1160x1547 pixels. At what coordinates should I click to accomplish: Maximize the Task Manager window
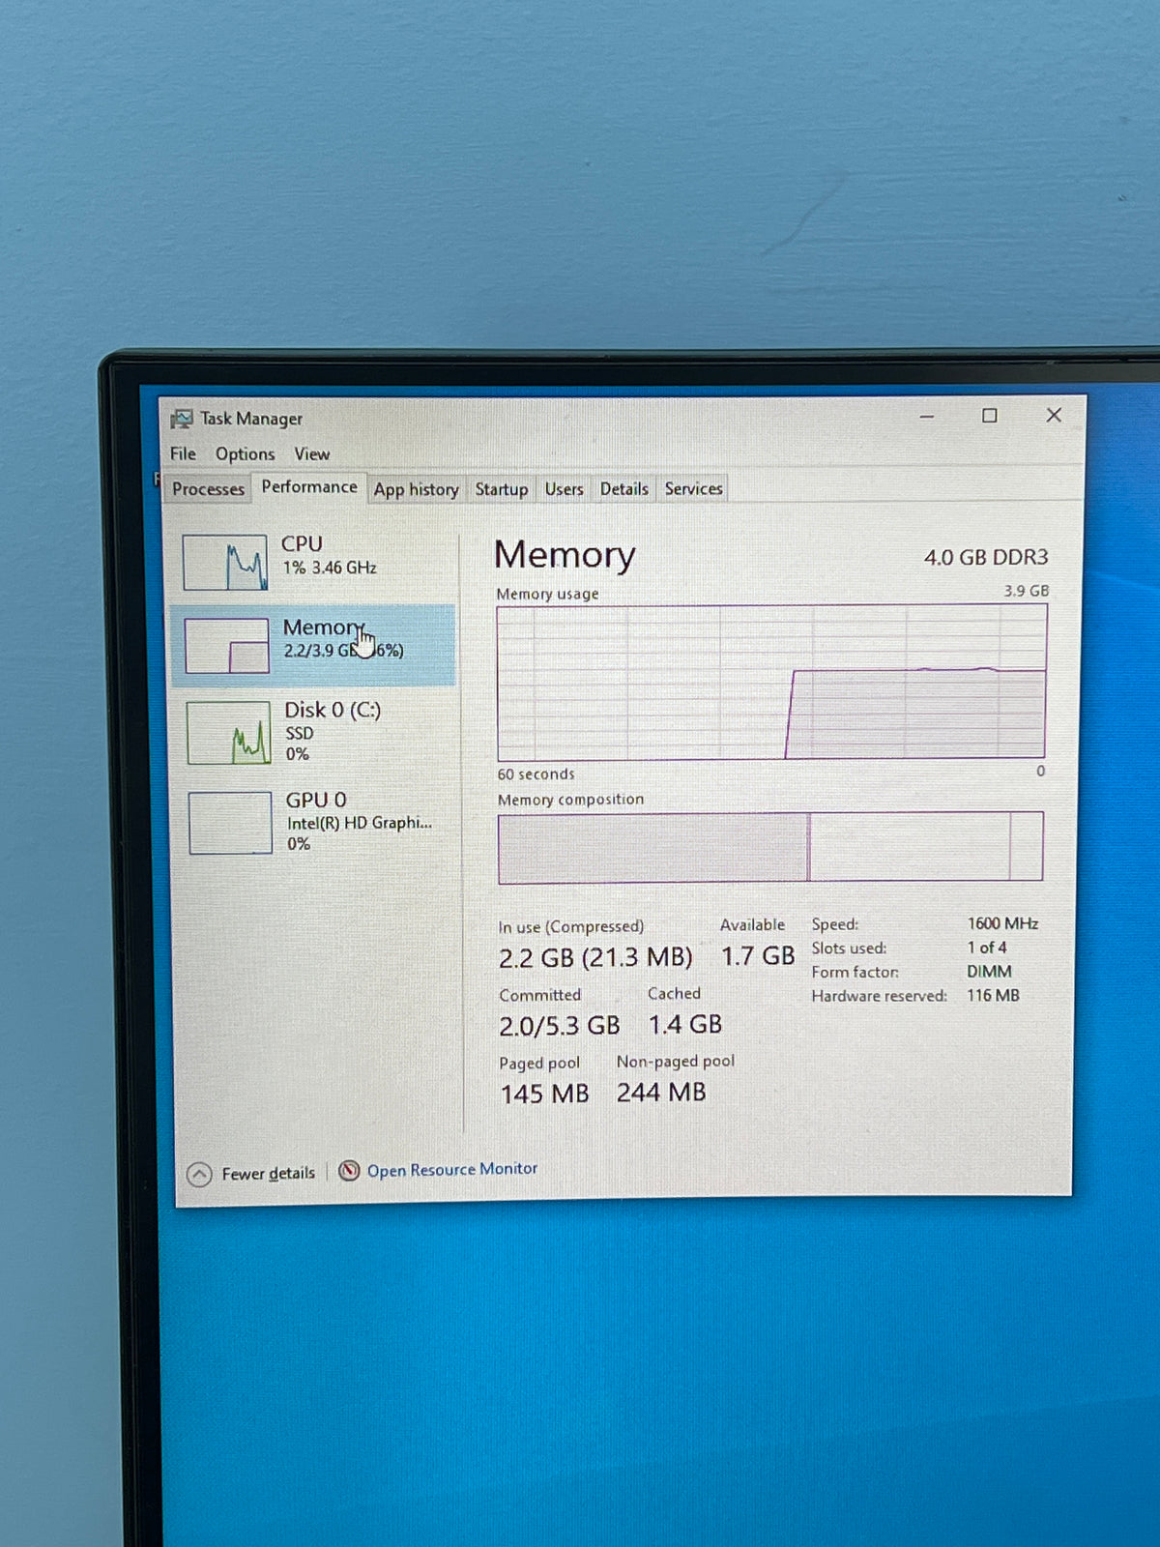tap(990, 416)
